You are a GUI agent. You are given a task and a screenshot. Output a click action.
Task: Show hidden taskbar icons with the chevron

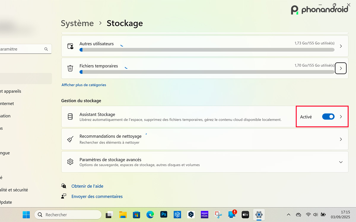point(288,215)
